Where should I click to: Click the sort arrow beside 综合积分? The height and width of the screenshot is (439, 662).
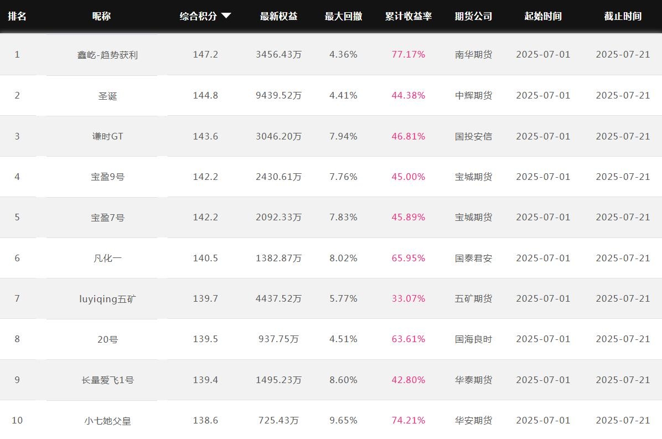pos(226,16)
